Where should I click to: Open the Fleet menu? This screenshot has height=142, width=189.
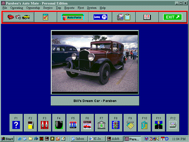[x=81, y=8]
